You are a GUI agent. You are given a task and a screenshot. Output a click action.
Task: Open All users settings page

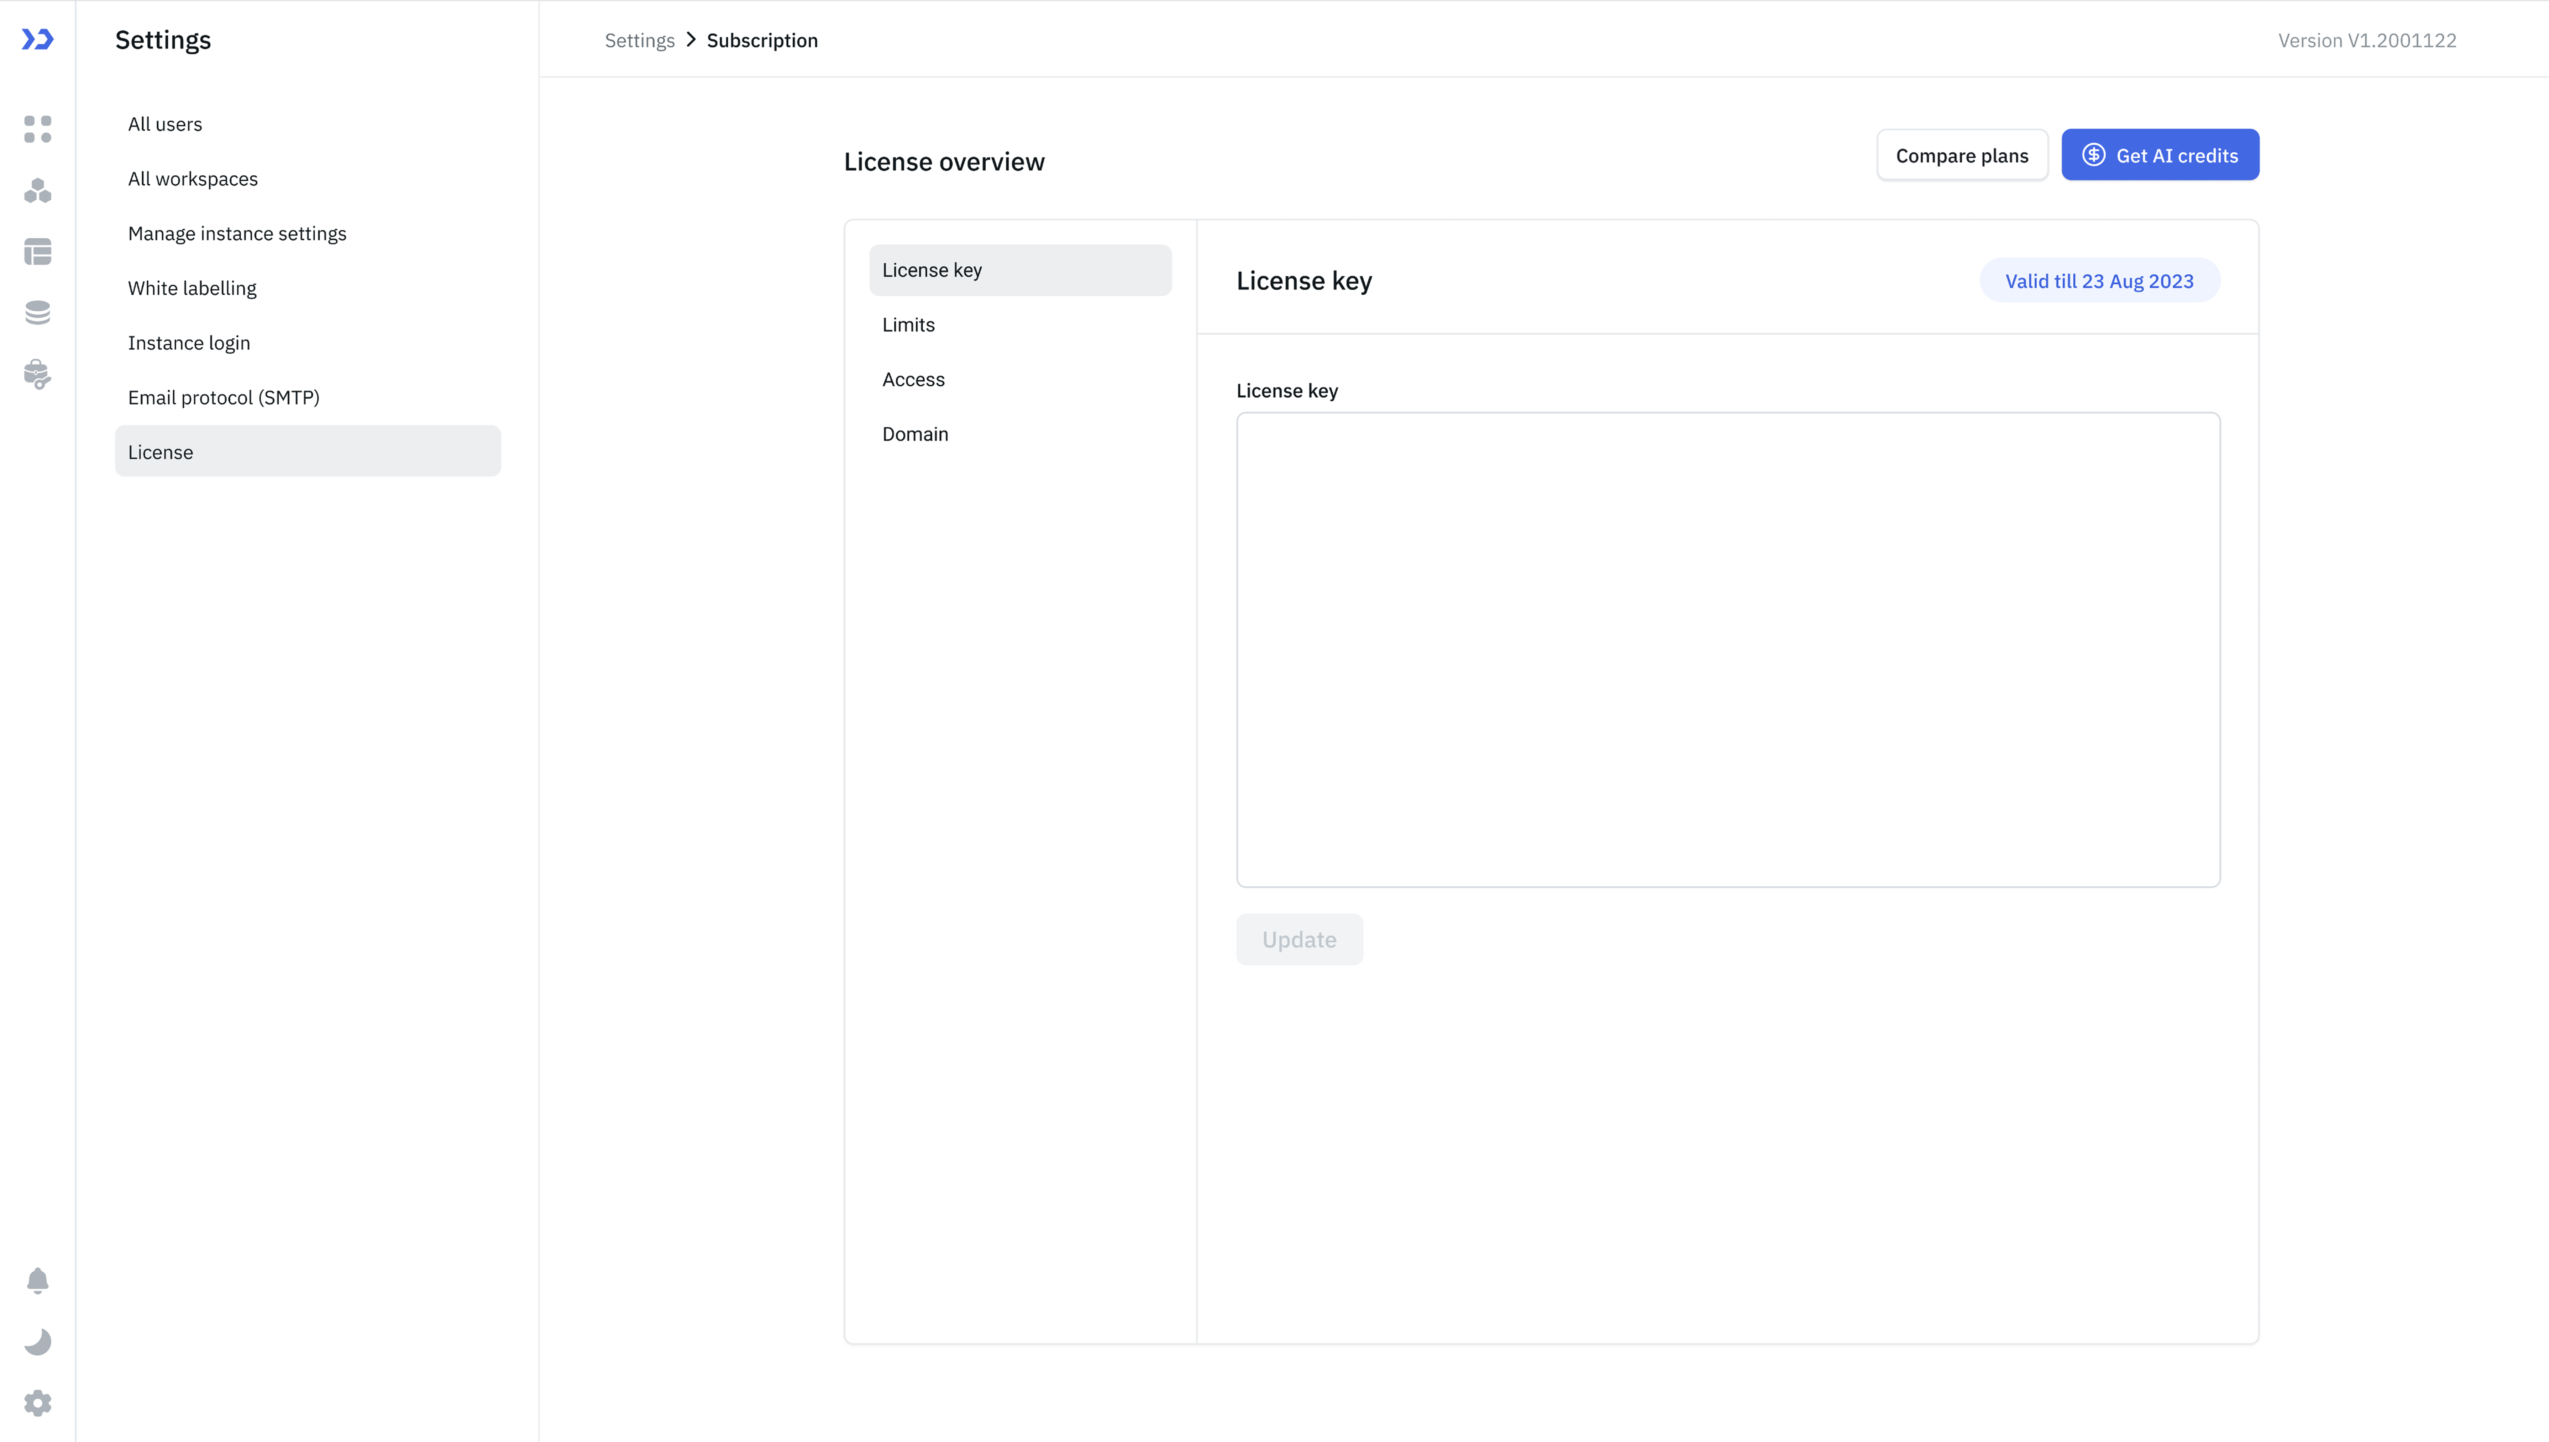164,124
